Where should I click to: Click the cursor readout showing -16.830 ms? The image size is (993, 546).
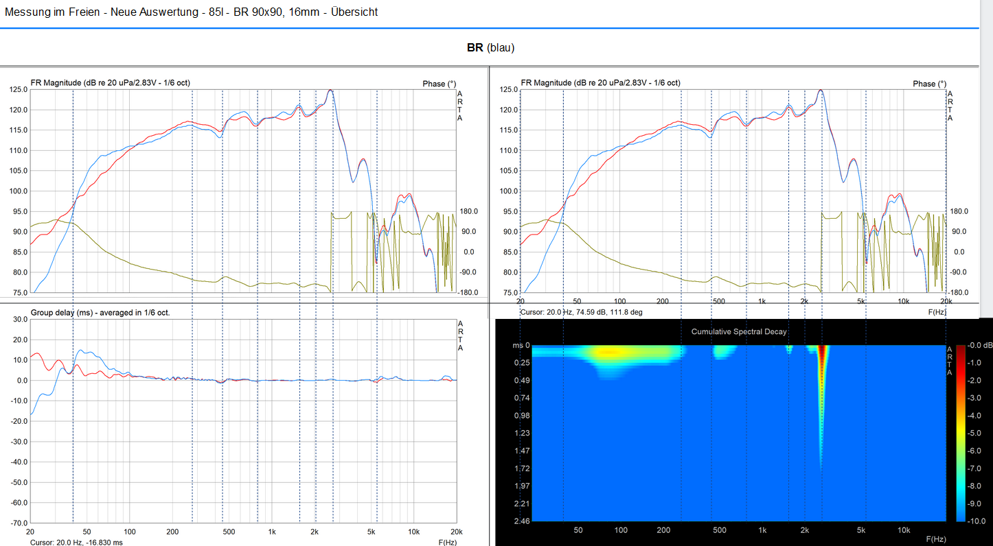click(x=76, y=542)
